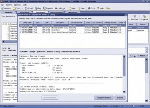Open the Actions menu
Screen dimensions: 150x108
pos(8,5)
